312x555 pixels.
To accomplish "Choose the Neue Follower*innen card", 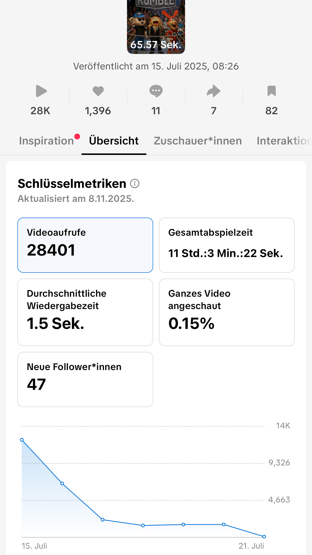I will tap(85, 379).
